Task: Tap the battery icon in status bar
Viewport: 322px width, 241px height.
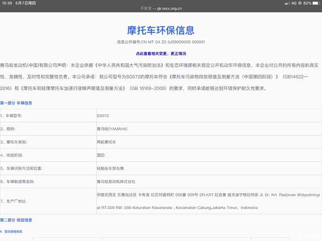Action: click(x=316, y=3)
